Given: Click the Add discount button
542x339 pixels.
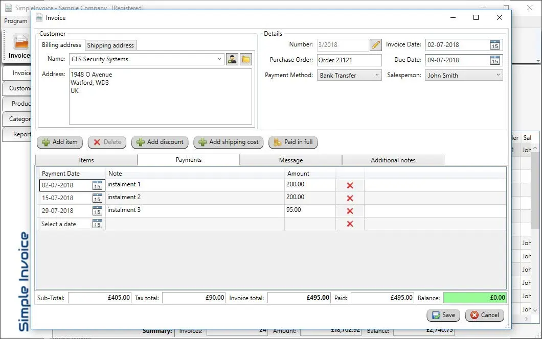Looking at the screenshot, I should pyautogui.click(x=160, y=142).
